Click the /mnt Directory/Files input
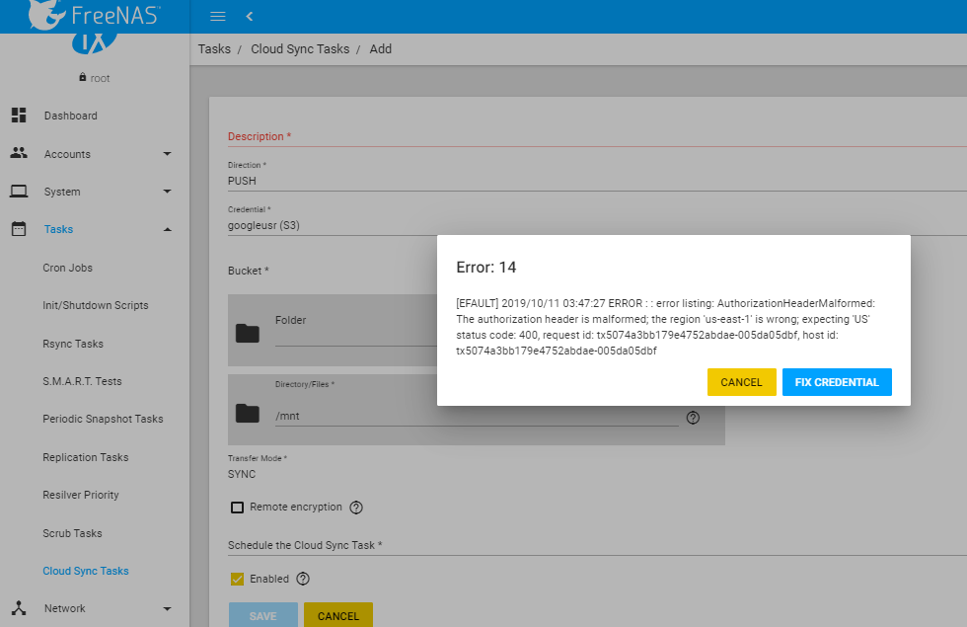 476,416
